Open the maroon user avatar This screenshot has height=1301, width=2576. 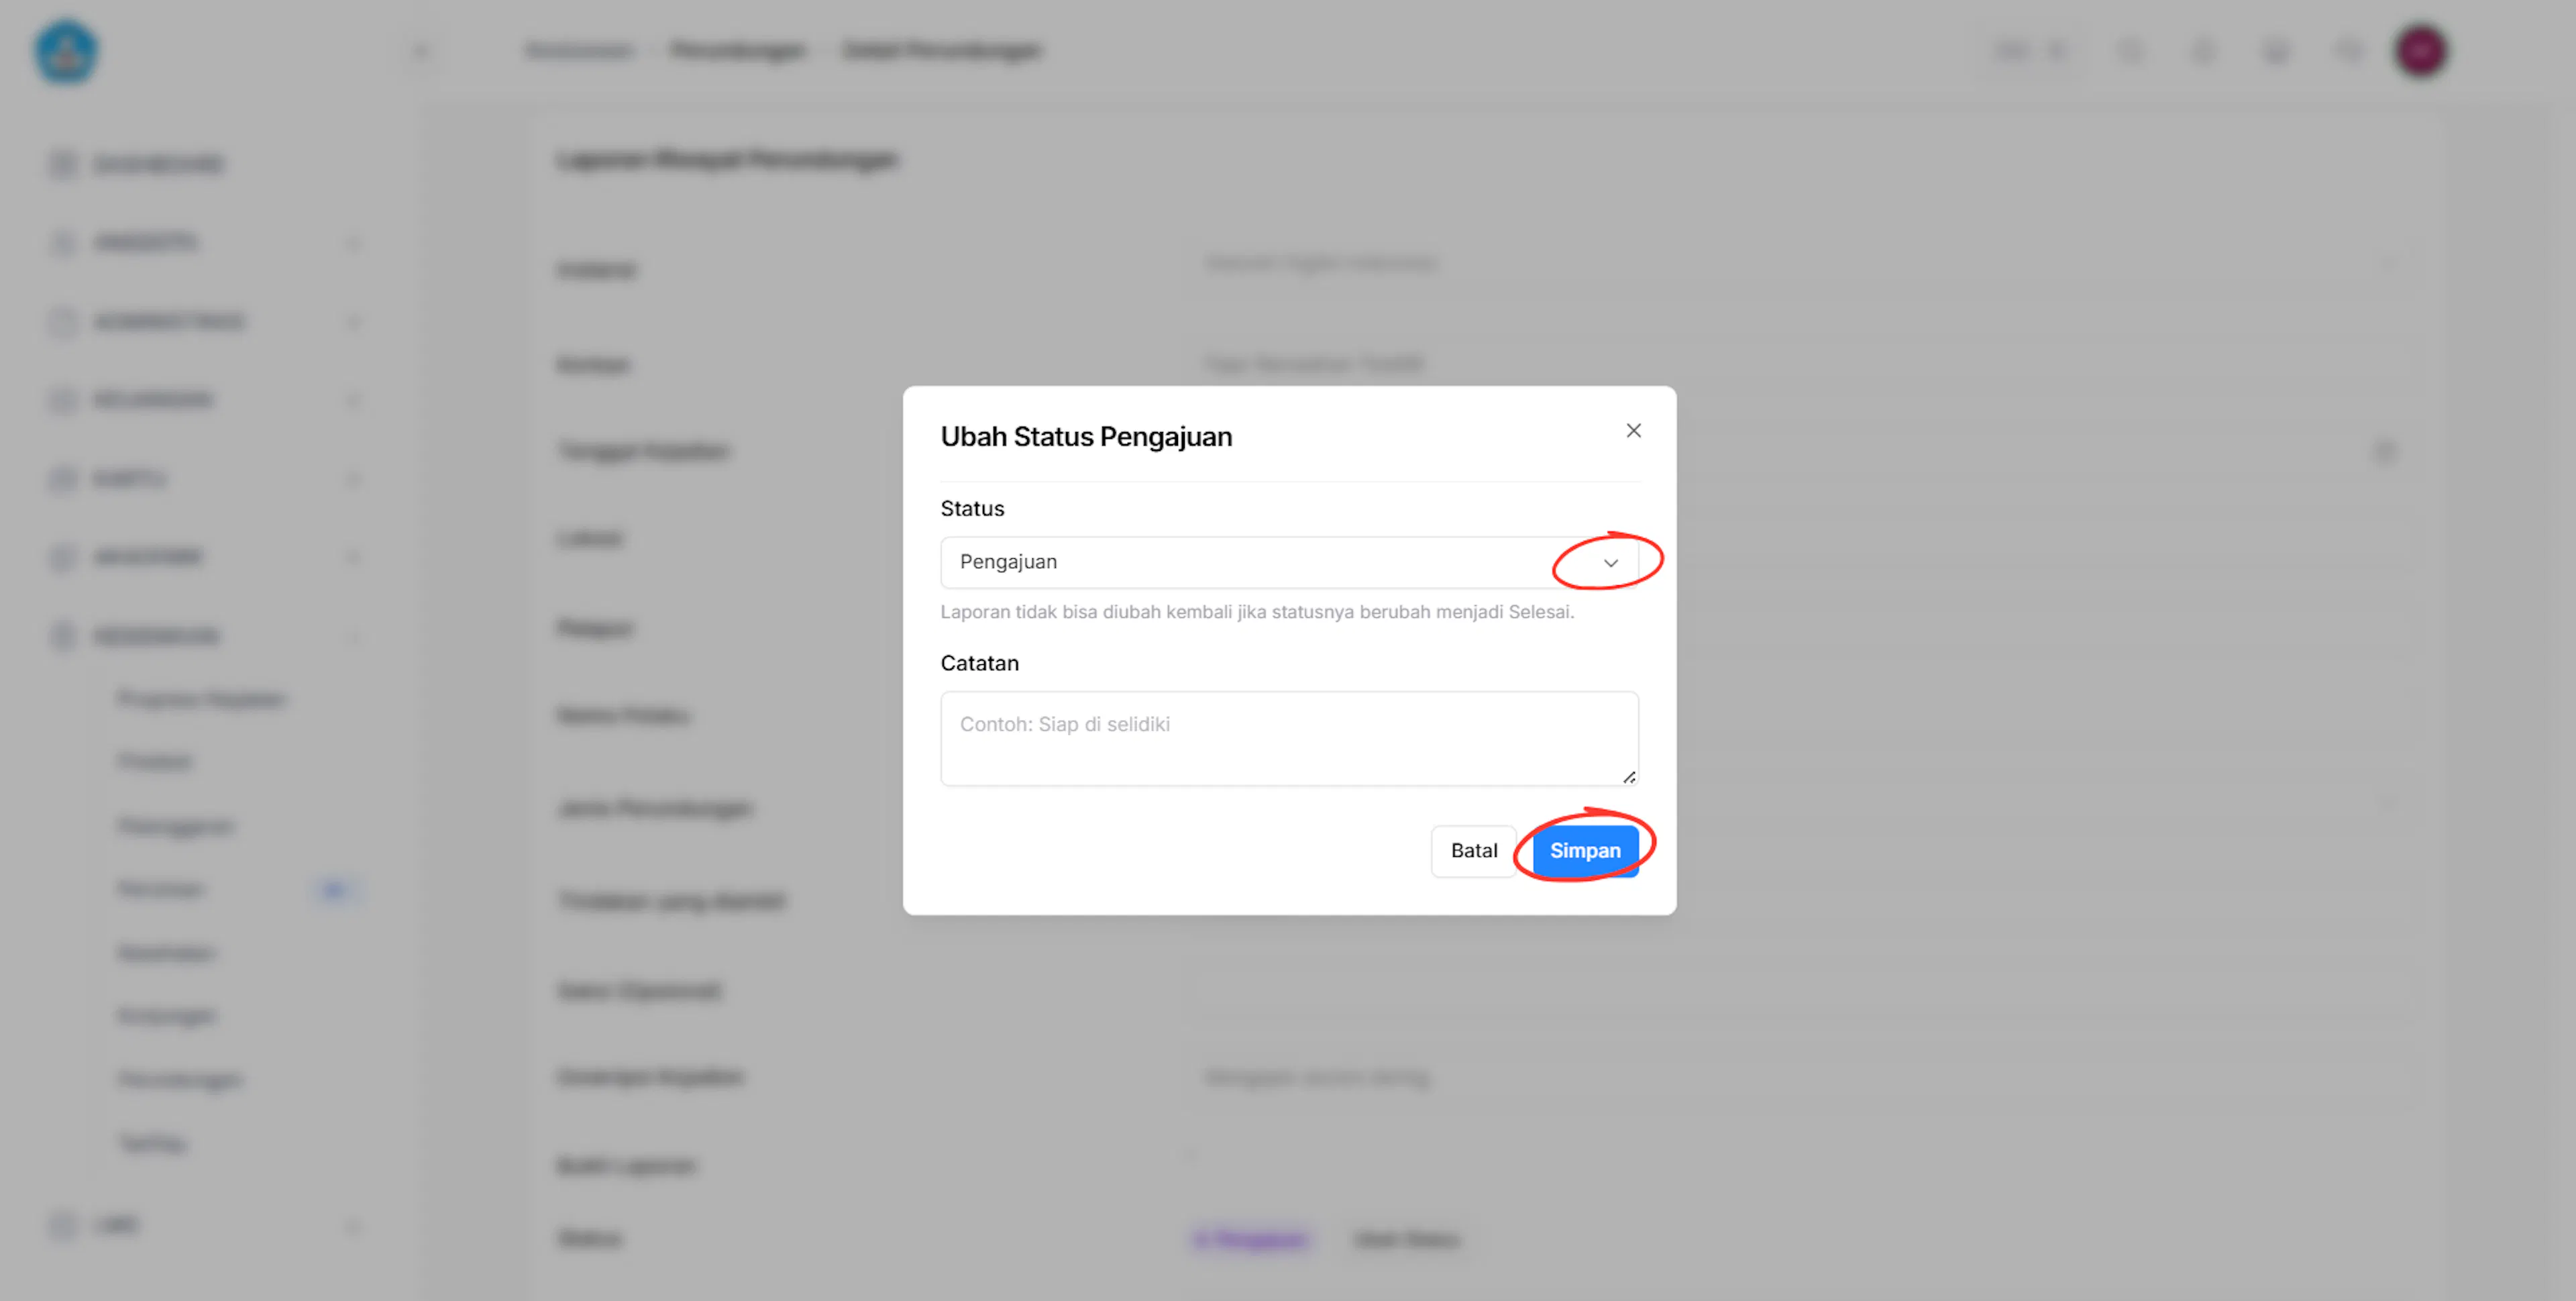tap(2420, 50)
